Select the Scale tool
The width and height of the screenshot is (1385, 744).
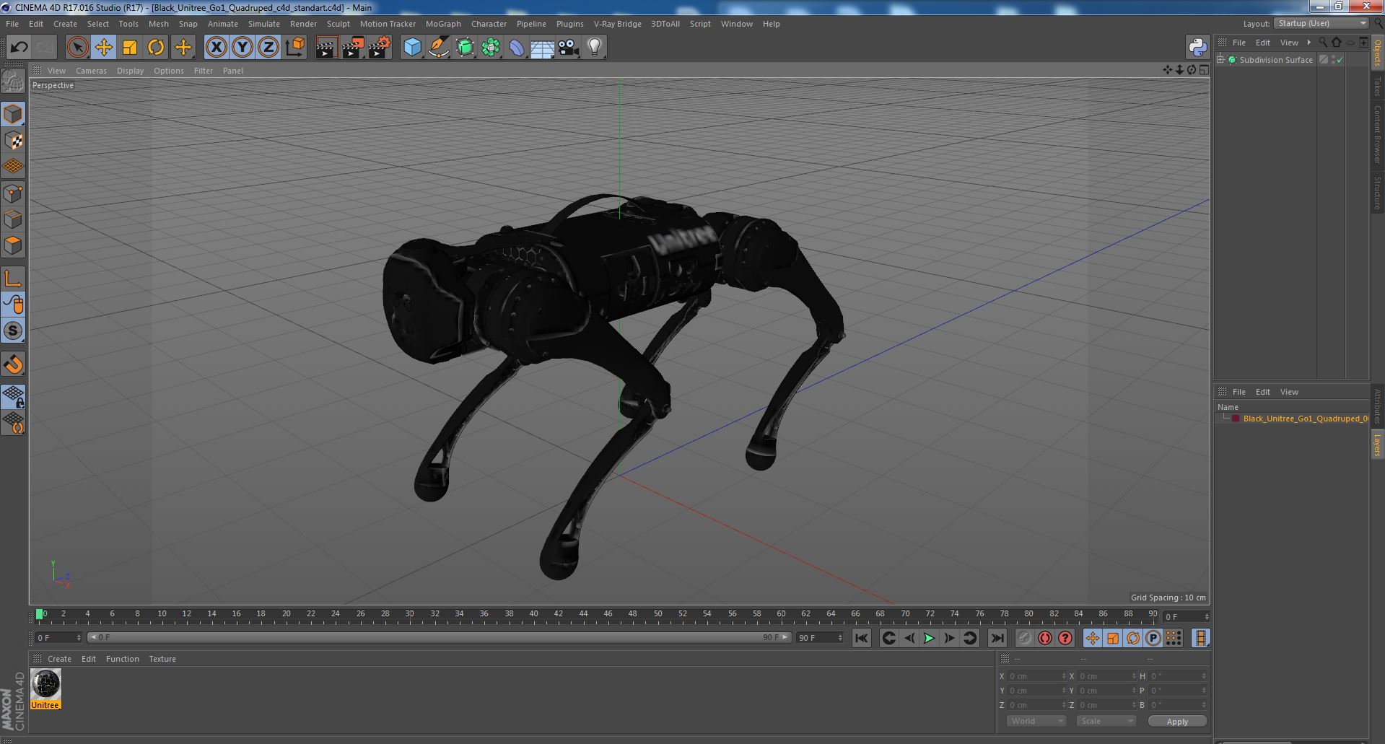click(130, 48)
